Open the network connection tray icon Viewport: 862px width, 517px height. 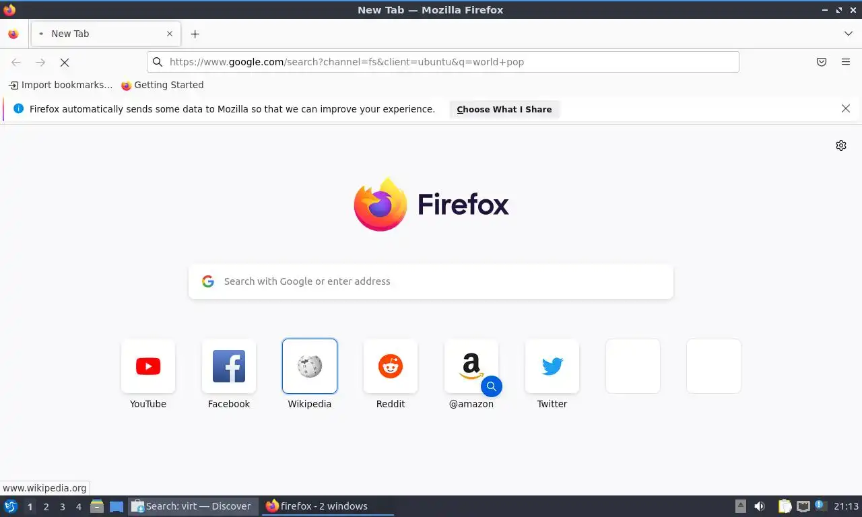click(x=803, y=506)
